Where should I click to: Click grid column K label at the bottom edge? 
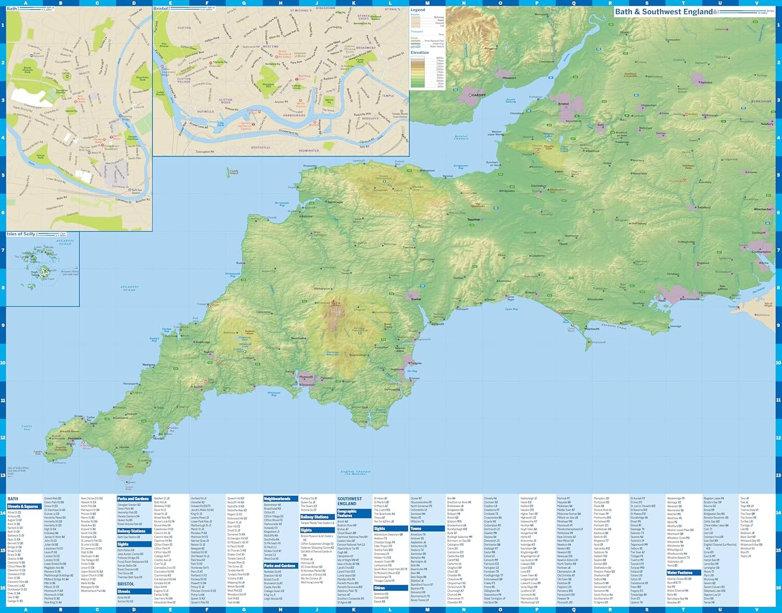point(354,610)
